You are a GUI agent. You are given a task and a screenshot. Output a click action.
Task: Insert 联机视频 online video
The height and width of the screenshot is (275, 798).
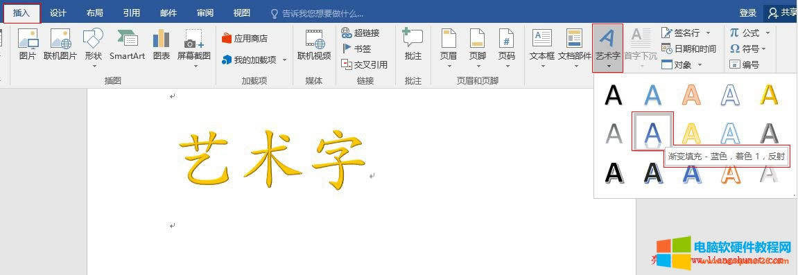coord(314,46)
